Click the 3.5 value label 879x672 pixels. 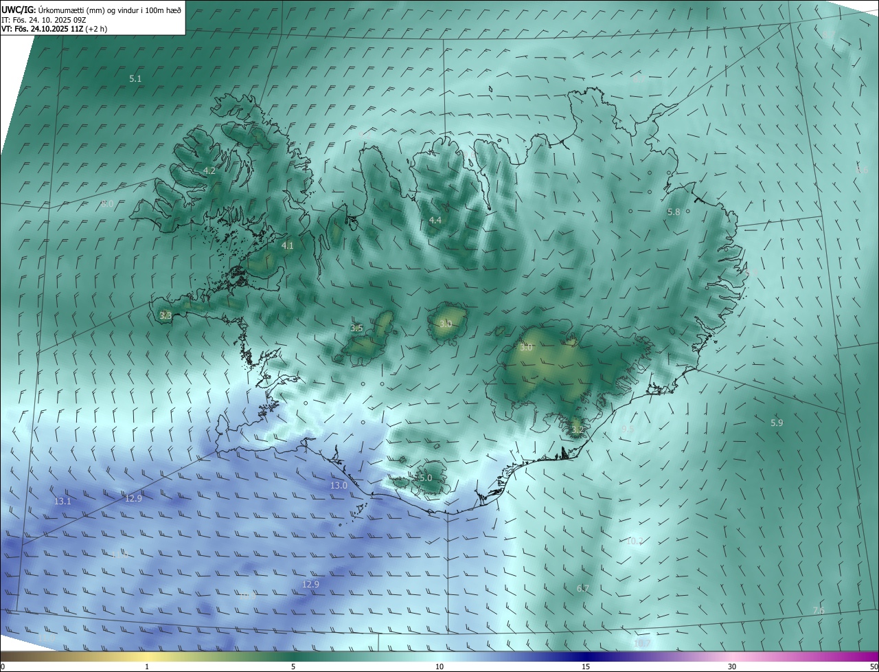(356, 328)
